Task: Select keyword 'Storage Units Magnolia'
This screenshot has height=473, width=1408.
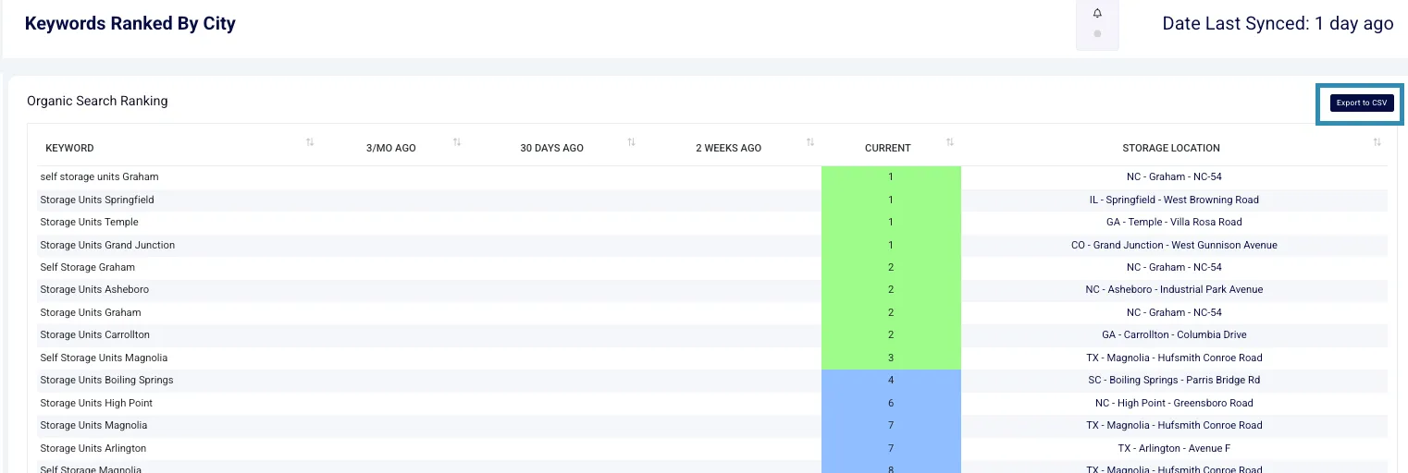Action: point(93,425)
